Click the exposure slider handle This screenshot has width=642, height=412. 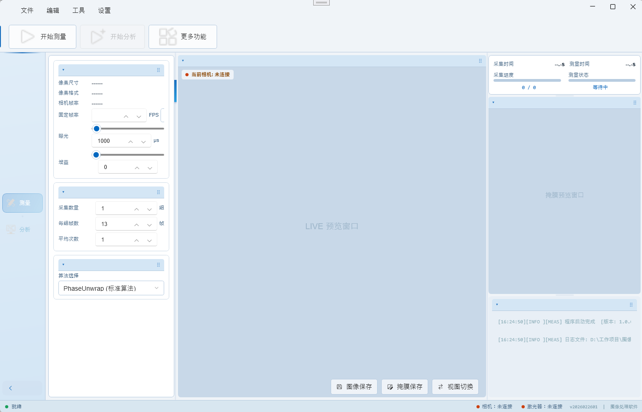(x=97, y=129)
